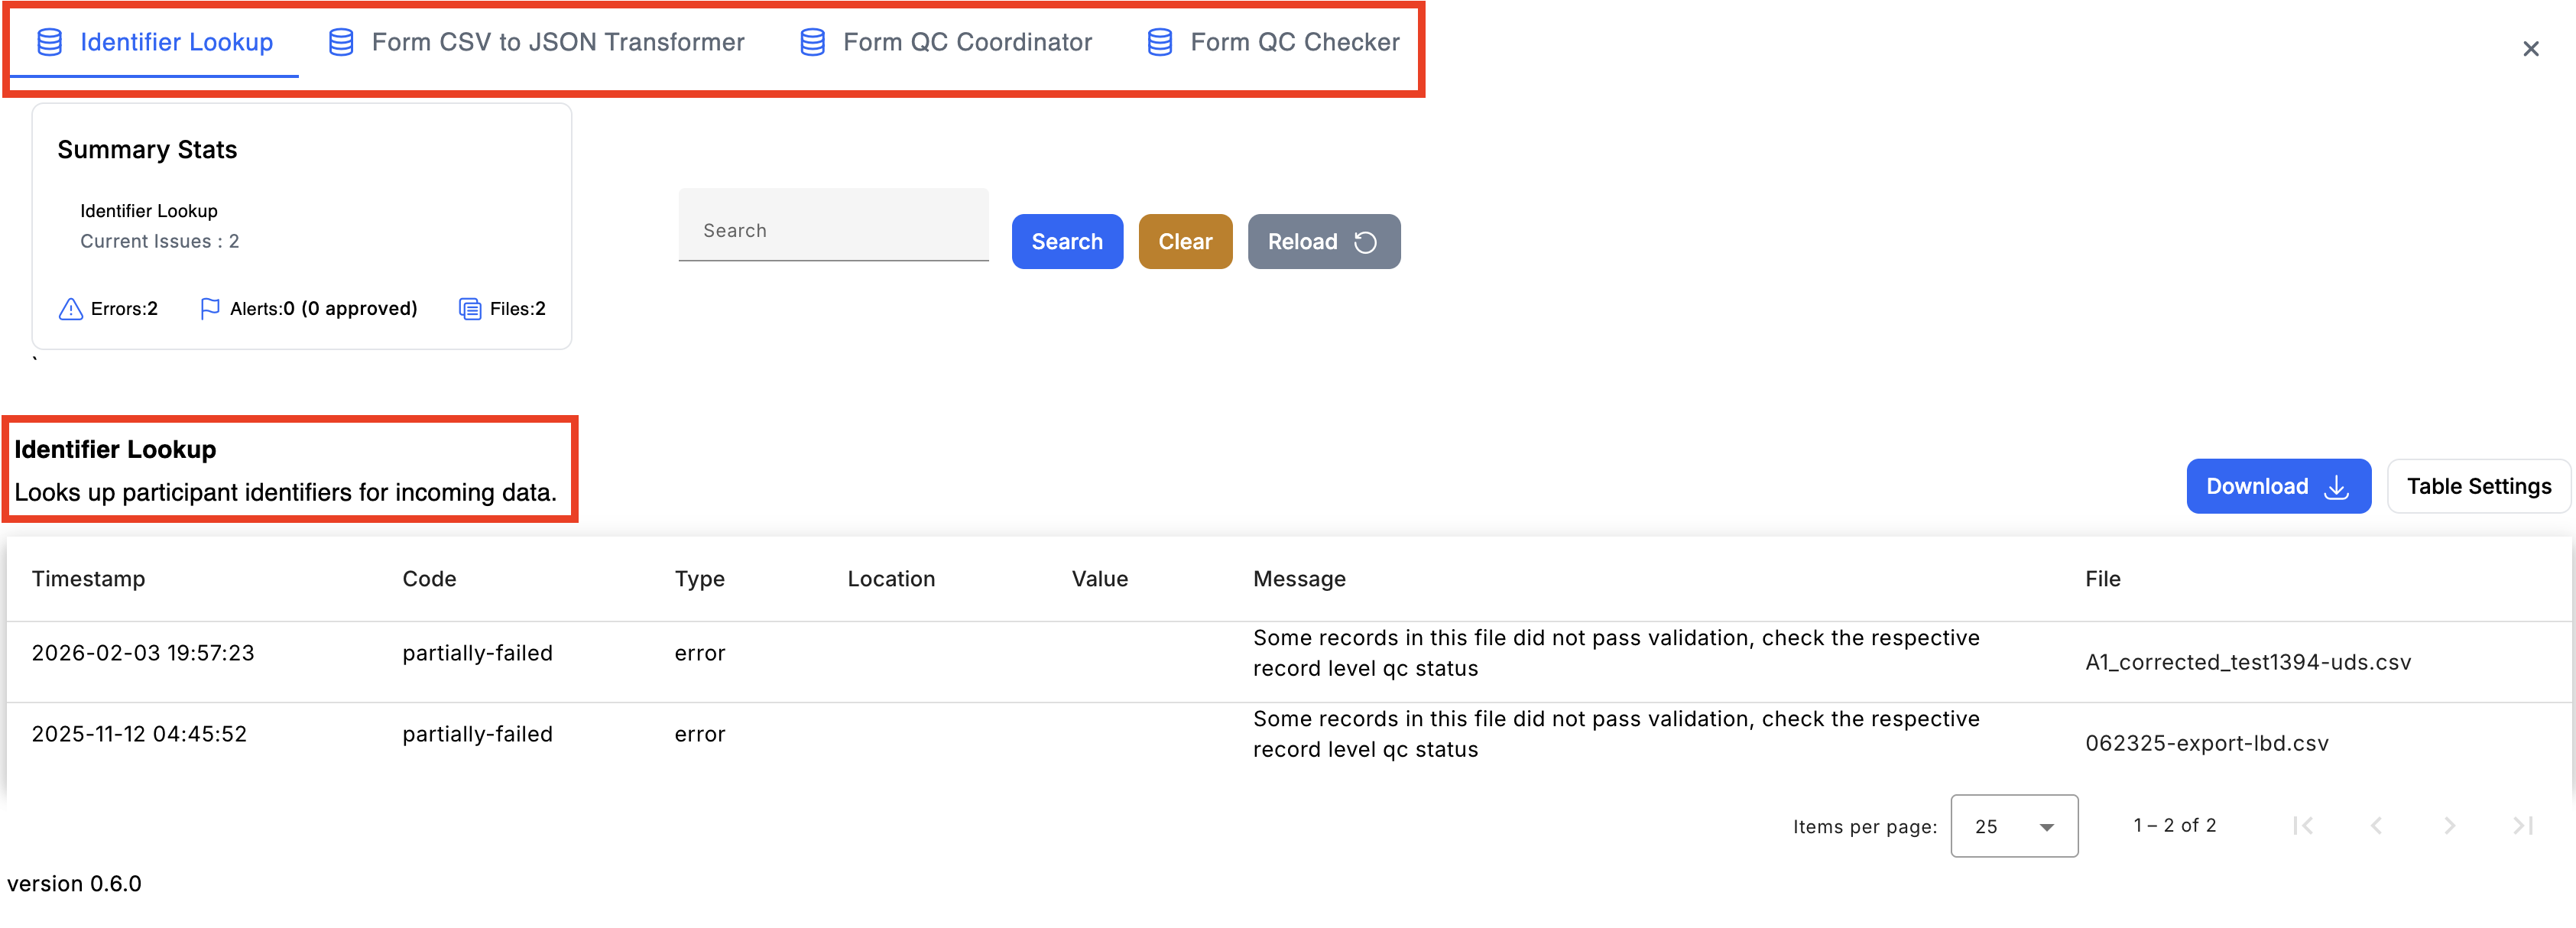Click the File column header

[x=2102, y=579]
